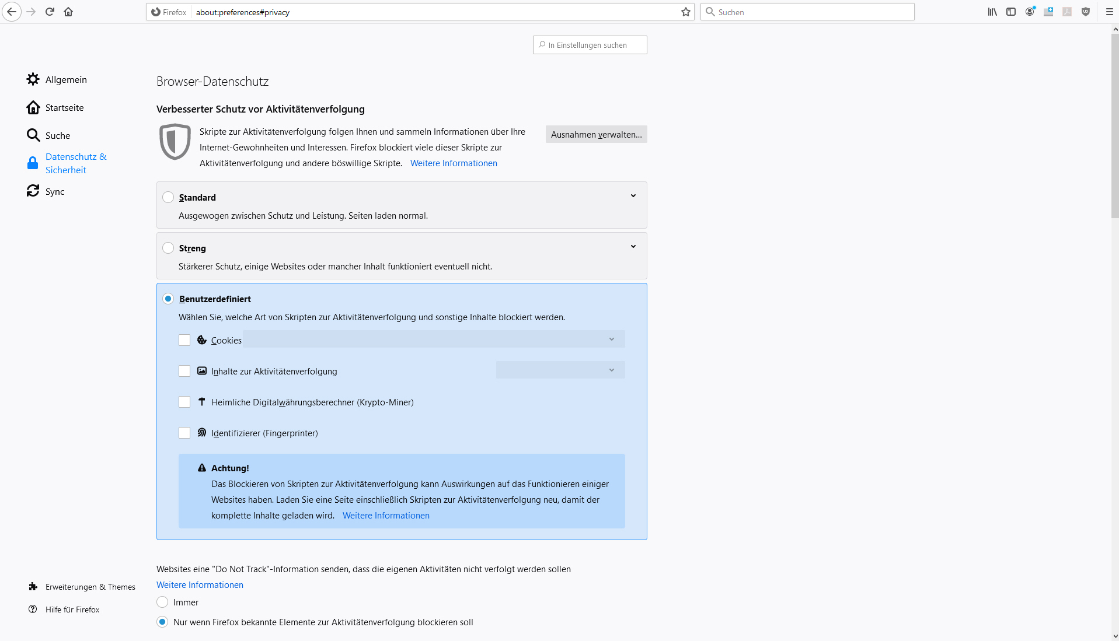Go to the browser home page
This screenshot has height=641, width=1119.
pyautogui.click(x=68, y=12)
